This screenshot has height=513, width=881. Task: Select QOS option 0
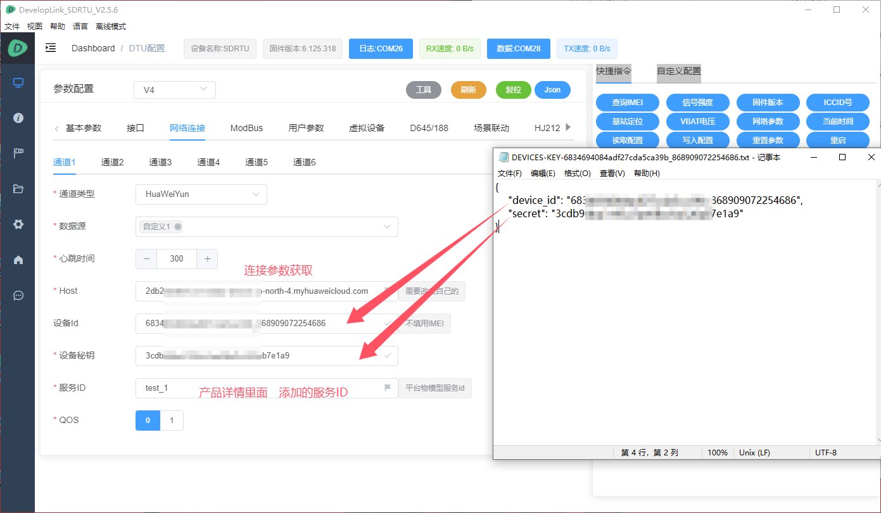[148, 421]
